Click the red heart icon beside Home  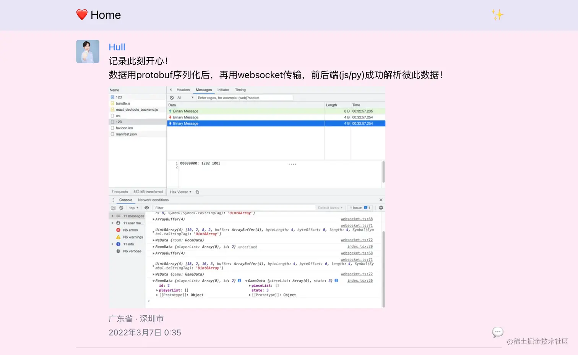(x=82, y=15)
